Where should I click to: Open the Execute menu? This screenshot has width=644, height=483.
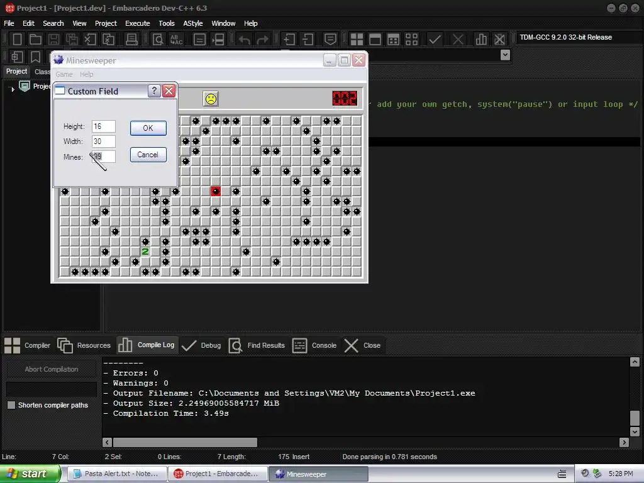click(138, 23)
